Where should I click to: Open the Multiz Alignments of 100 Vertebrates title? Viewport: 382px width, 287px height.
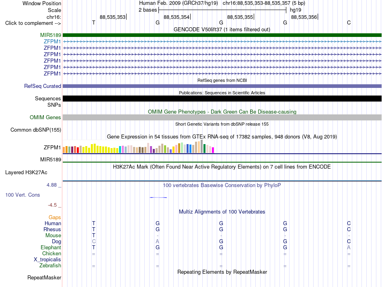click(222, 212)
